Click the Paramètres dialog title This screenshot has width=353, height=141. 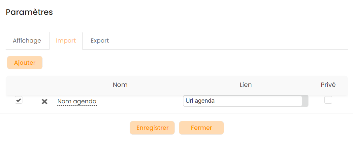pos(29,12)
